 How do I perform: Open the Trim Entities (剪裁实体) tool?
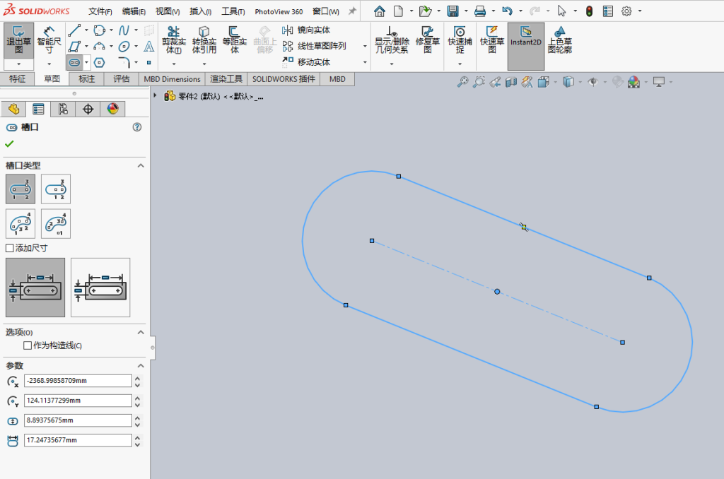coord(174,40)
